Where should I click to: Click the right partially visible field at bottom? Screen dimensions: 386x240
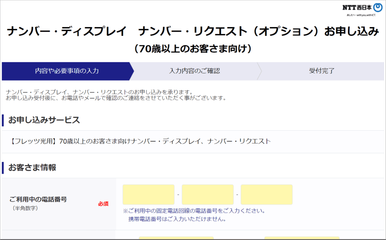(302, 238)
